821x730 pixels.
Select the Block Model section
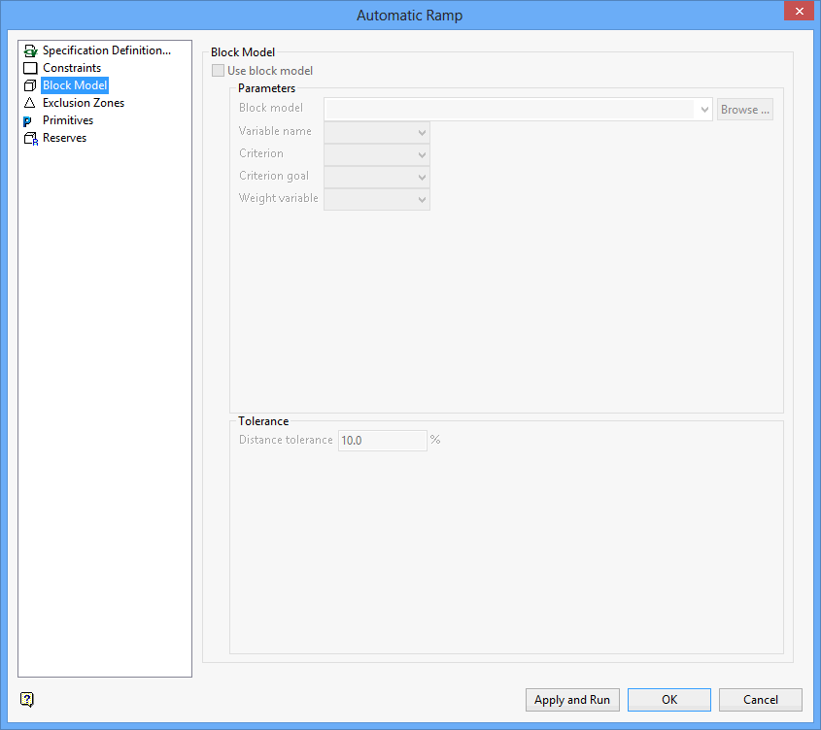(75, 85)
